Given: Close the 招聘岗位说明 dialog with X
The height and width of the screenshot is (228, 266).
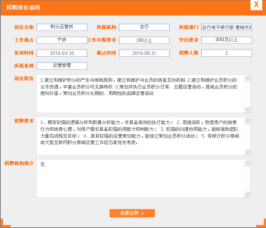Looking at the screenshot, I should point(256,5).
